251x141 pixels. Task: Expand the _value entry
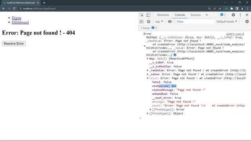[147, 74]
